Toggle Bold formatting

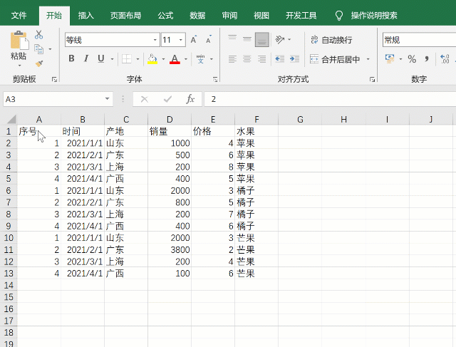pos(71,58)
